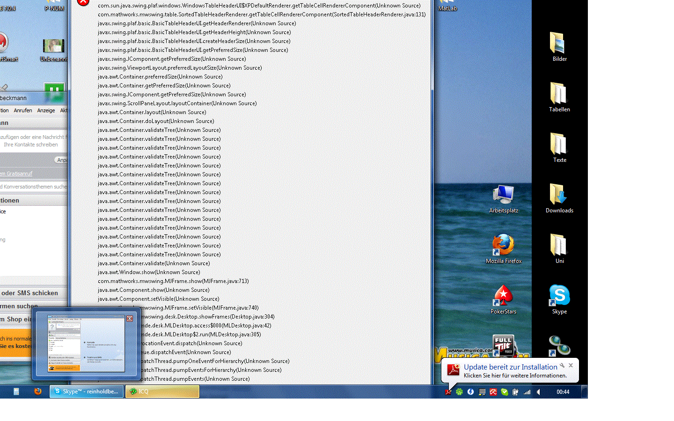The image size is (674, 421).
Task: Click the volume speaker tray icon
Action: point(539,392)
